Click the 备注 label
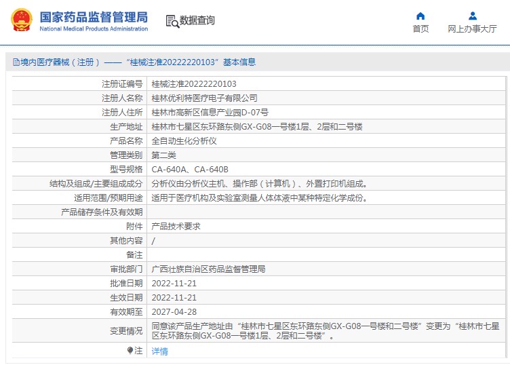This screenshot has width=510, height=365. click(x=134, y=255)
